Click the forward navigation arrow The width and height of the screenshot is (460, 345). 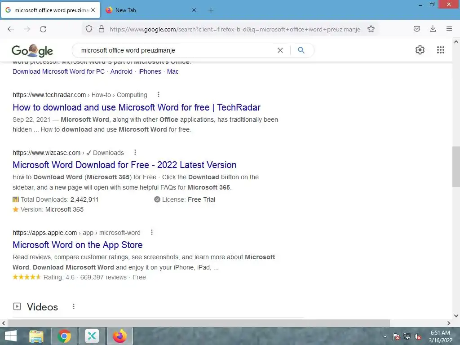pyautogui.click(x=27, y=29)
